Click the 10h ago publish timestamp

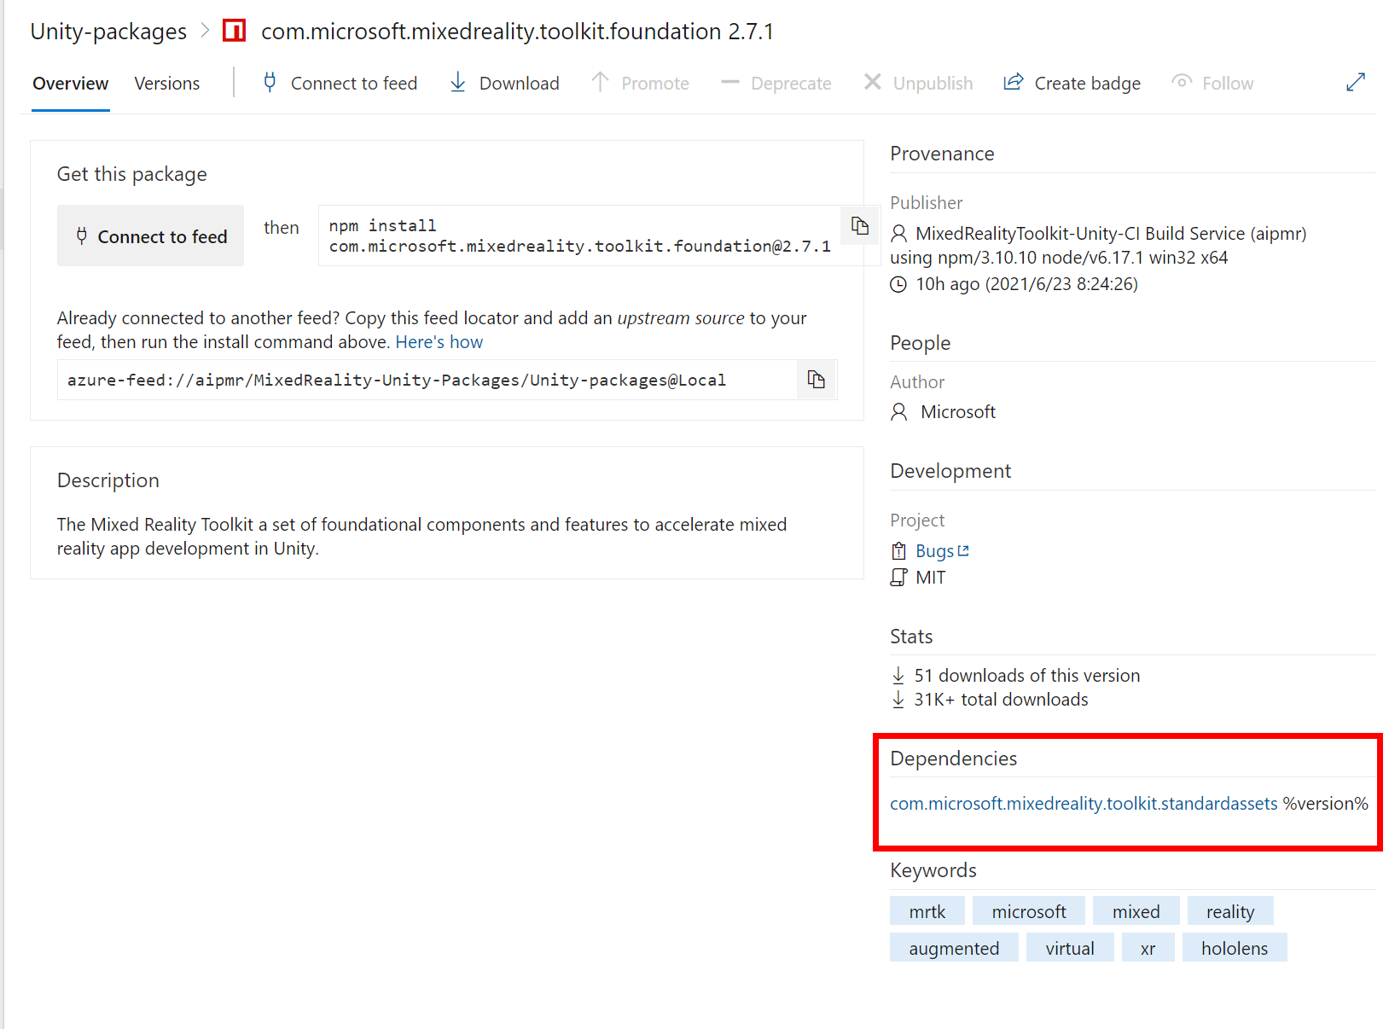[1027, 284]
